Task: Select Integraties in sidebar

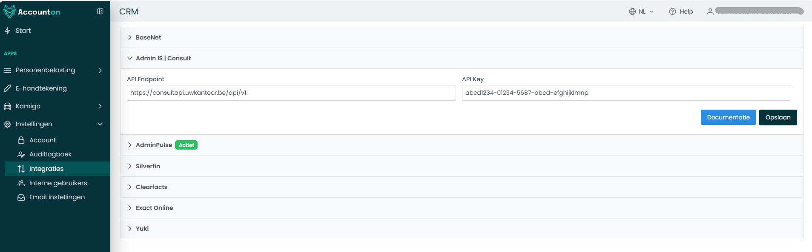Action: [x=57, y=169]
